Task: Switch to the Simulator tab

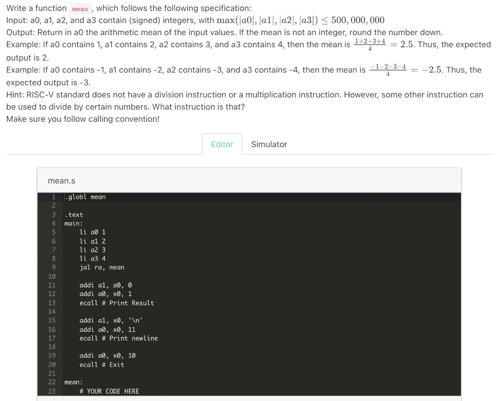Action: (269, 144)
